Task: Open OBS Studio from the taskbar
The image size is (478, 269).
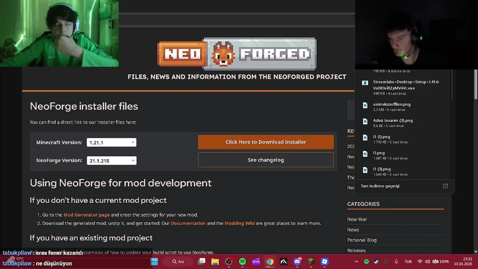Action: coord(229,262)
